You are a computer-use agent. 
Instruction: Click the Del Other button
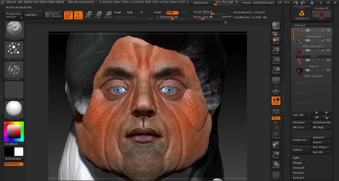[x=322, y=147]
